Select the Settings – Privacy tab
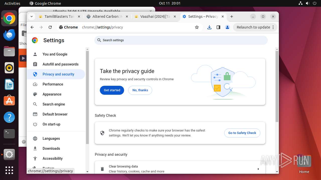The image size is (321, 180). [x=203, y=16]
